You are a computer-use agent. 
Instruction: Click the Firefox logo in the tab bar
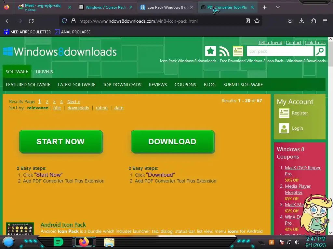point(7,7)
